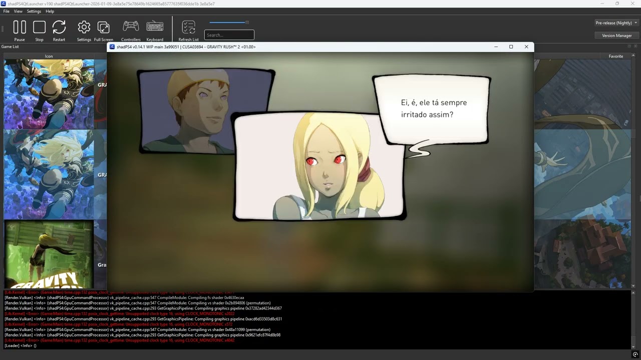This screenshot has width=641, height=360.
Task: Open the Settings menu
Action: (34, 11)
